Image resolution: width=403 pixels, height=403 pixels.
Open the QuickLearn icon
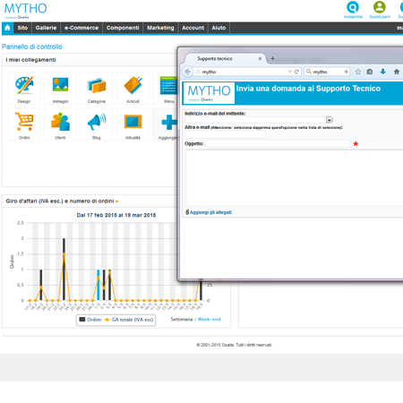pyautogui.click(x=380, y=7)
